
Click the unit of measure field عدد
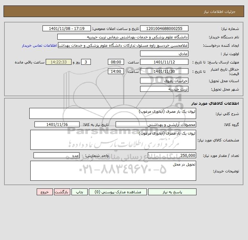point(56,155)
